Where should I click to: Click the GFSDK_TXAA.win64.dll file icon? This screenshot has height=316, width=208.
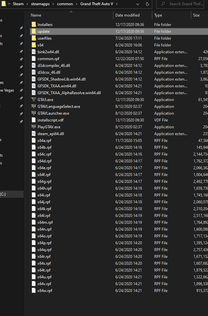34,86
